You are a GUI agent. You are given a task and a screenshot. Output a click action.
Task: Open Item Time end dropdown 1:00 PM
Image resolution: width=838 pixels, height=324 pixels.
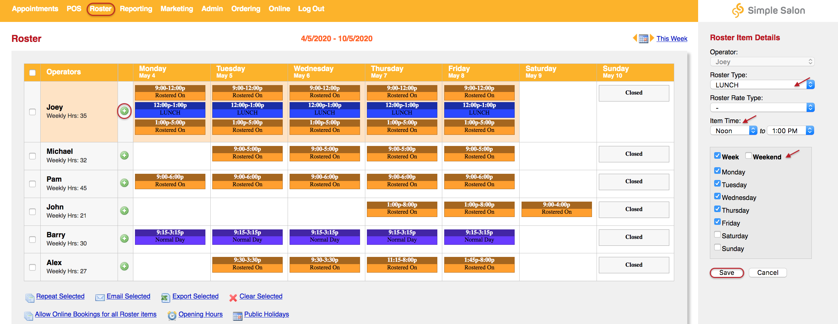[790, 131]
